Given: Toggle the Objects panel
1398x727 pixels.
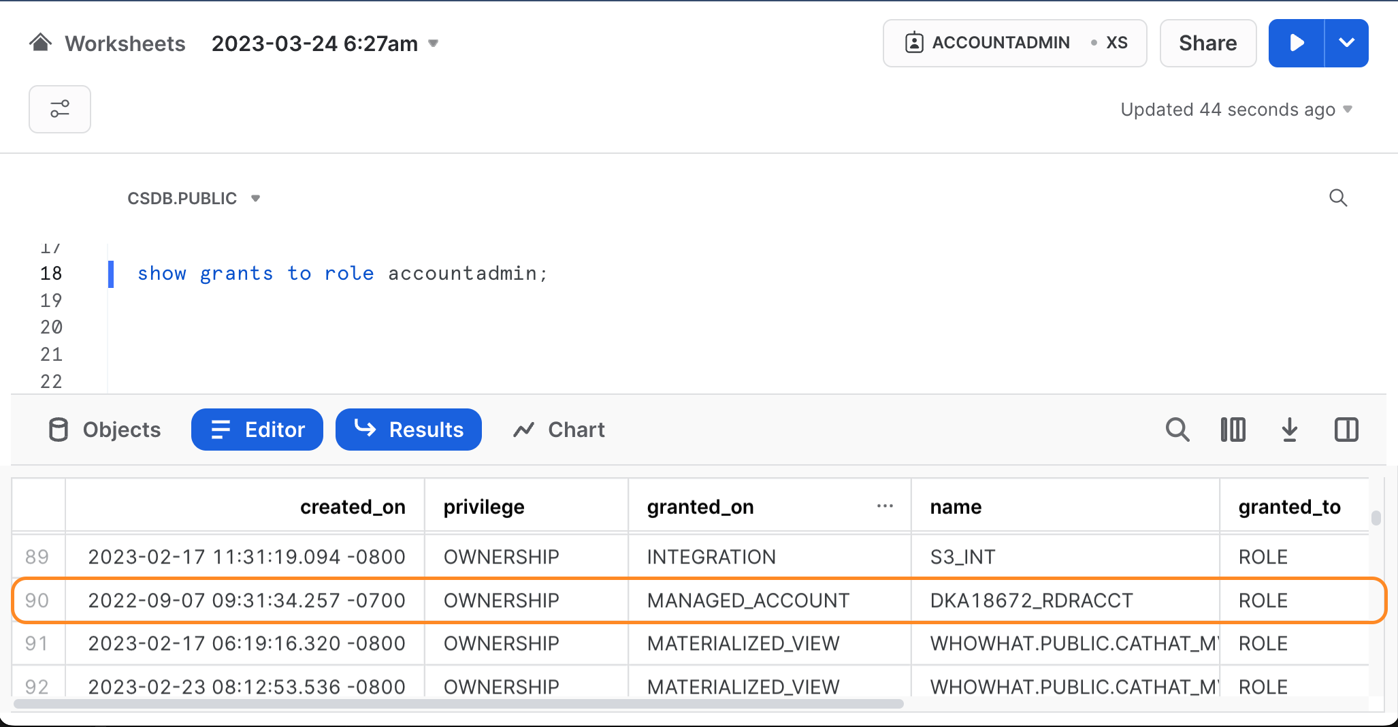Looking at the screenshot, I should 105,430.
